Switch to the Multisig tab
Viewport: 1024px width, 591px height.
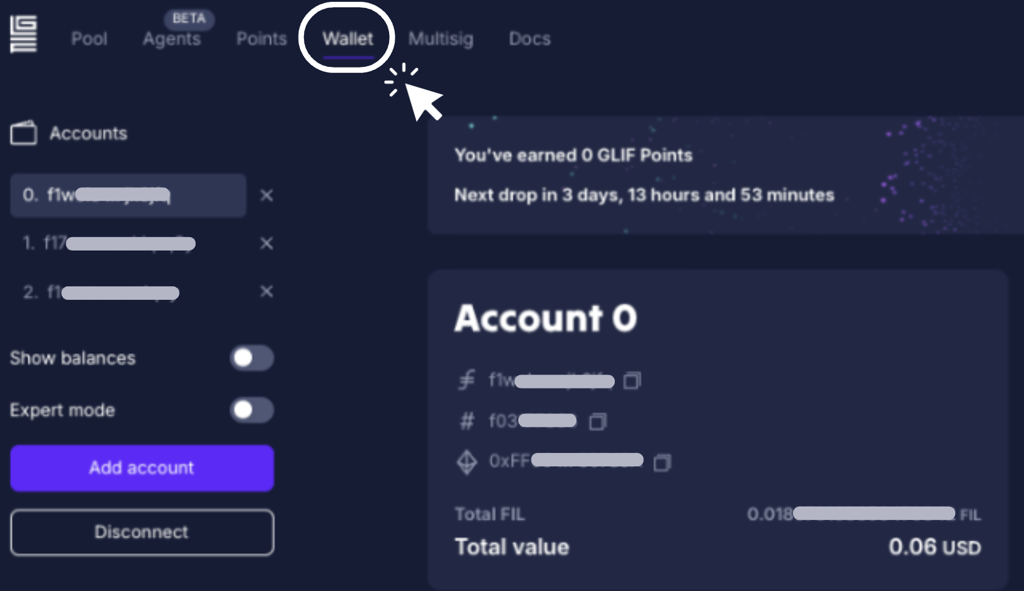coord(441,39)
